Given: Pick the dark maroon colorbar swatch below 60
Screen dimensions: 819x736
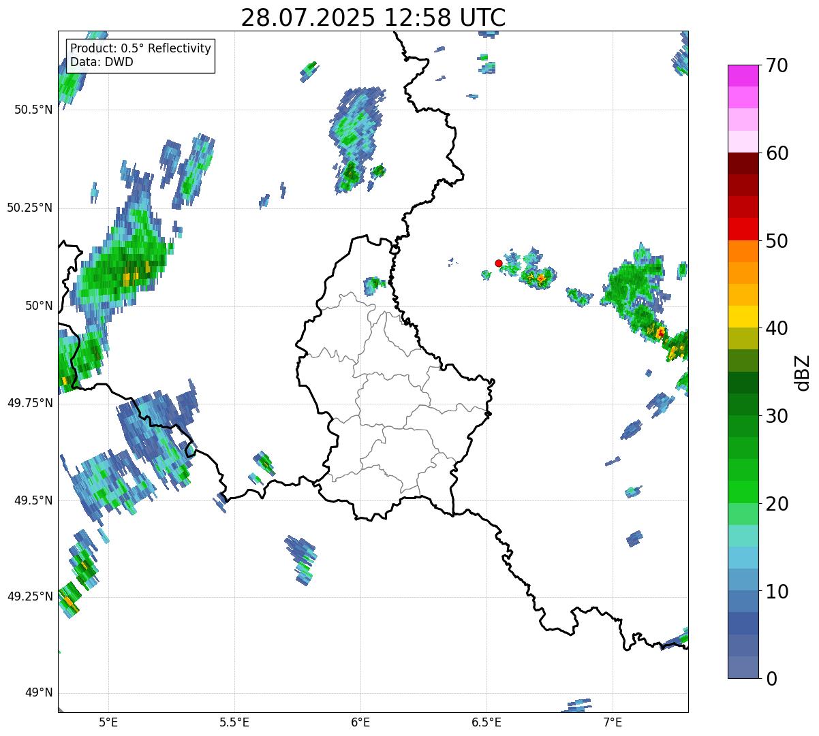Looking at the screenshot, I should (x=743, y=163).
